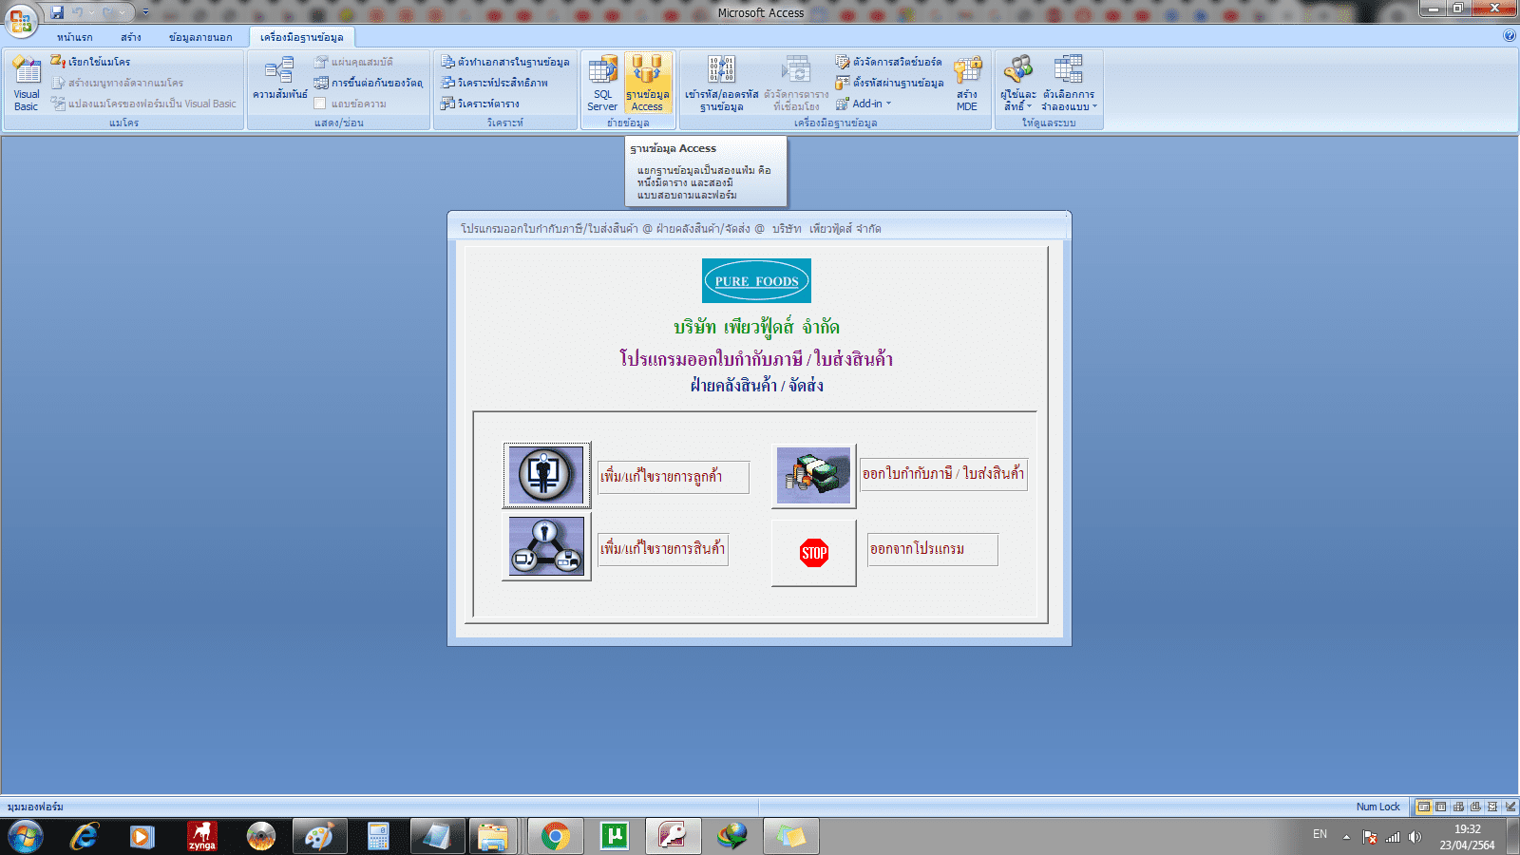Click the ออกจากโปรแกรม label

pyautogui.click(x=932, y=549)
